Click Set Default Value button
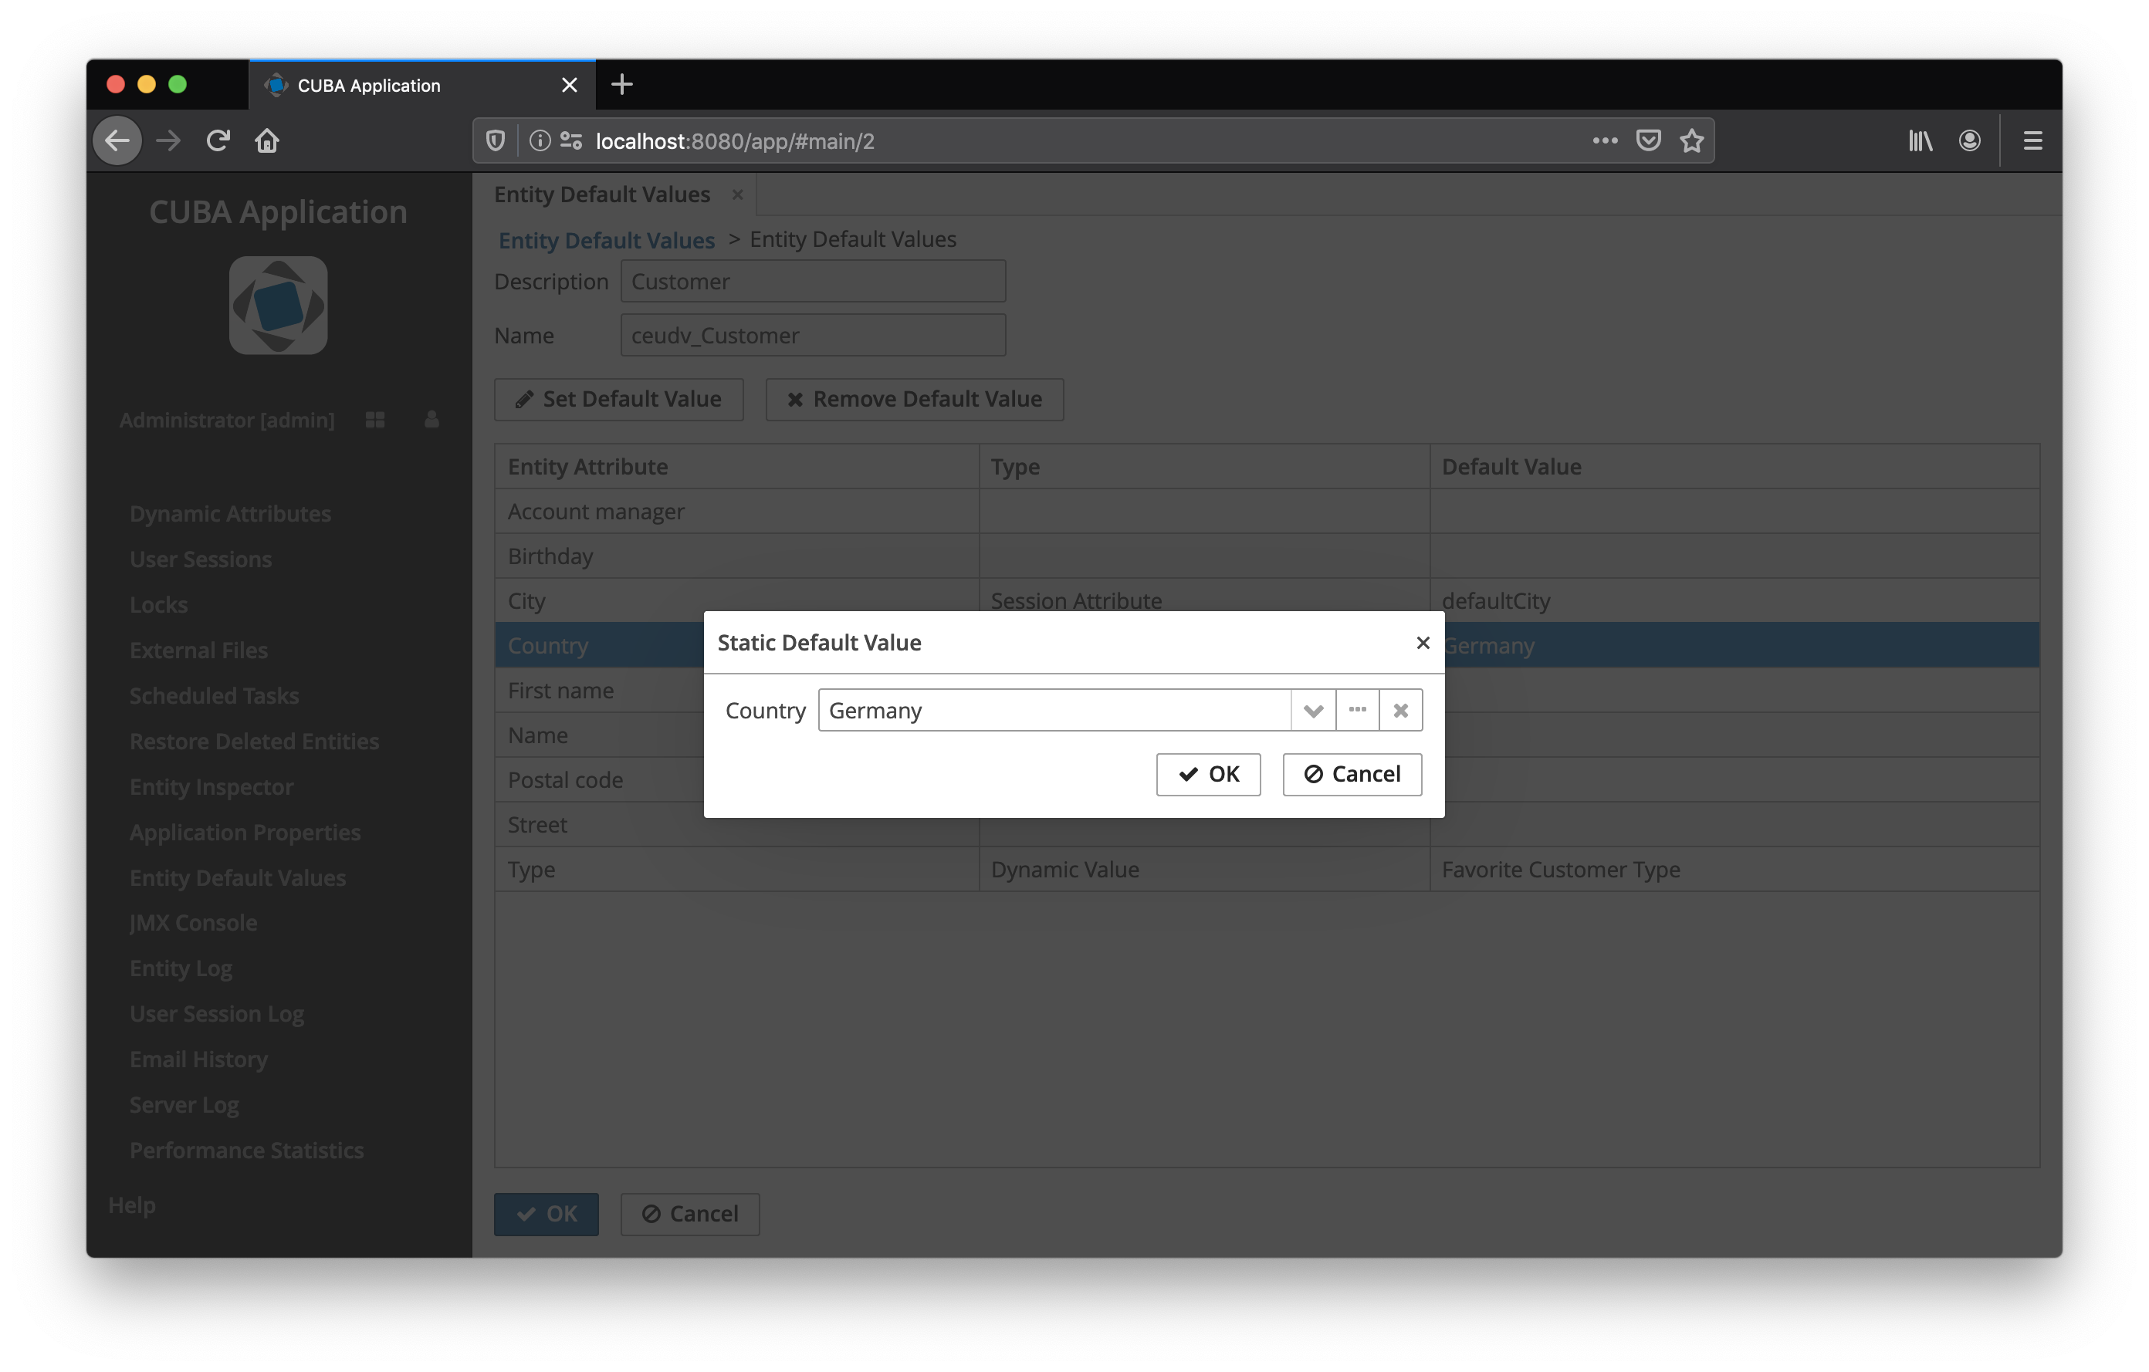 (x=618, y=399)
